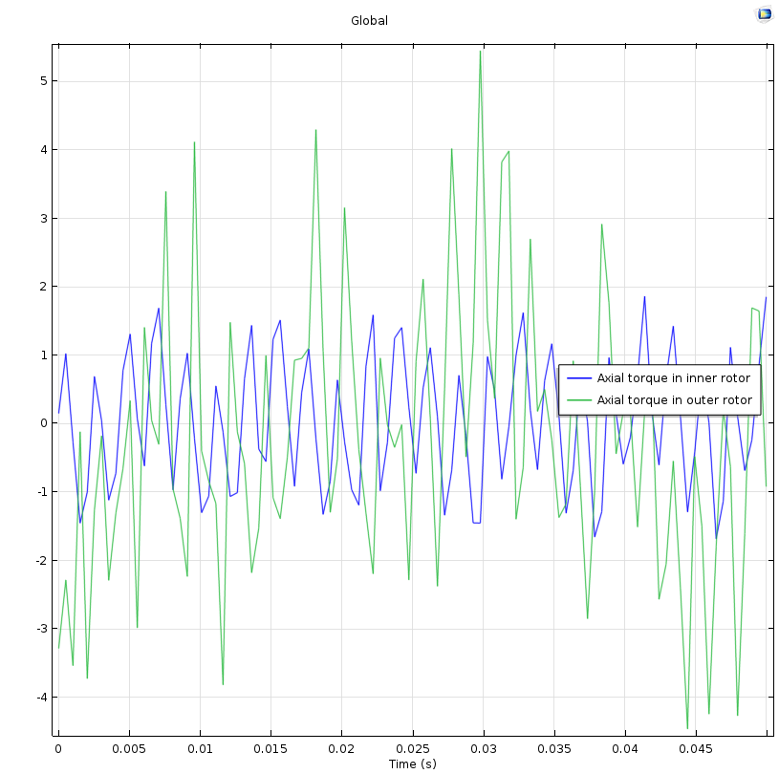Select "Axial torque in inner rotor" legend label
Screen dimensions: 779x774
point(674,378)
